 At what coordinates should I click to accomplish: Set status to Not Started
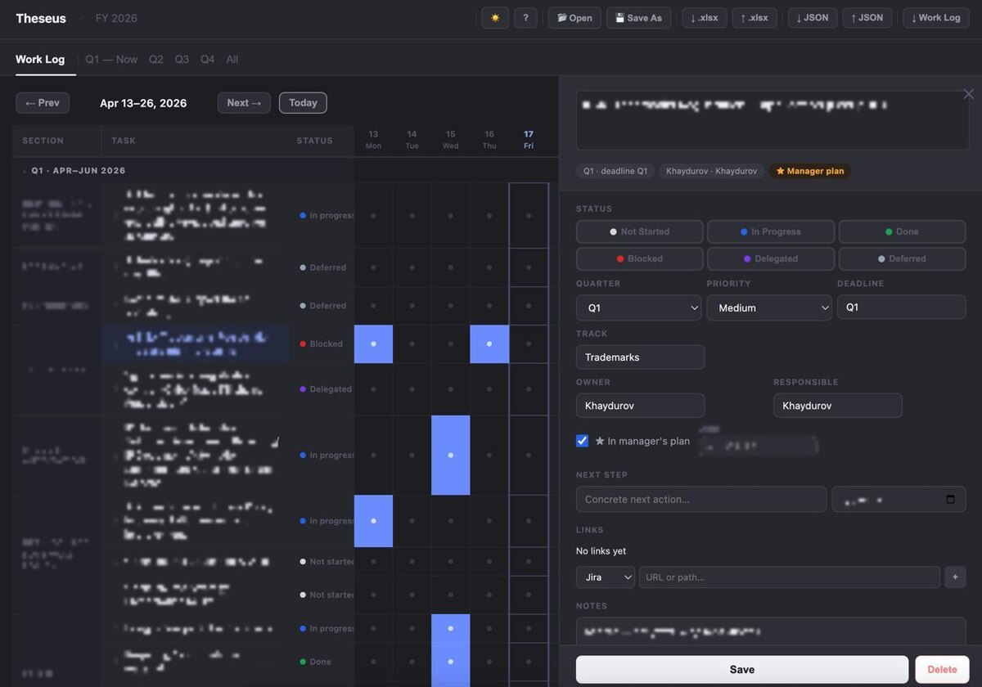coord(640,231)
